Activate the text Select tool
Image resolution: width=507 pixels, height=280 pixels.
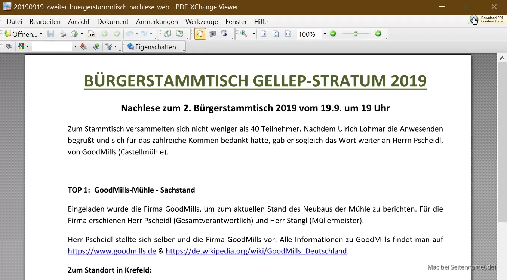pyautogui.click(x=224, y=34)
